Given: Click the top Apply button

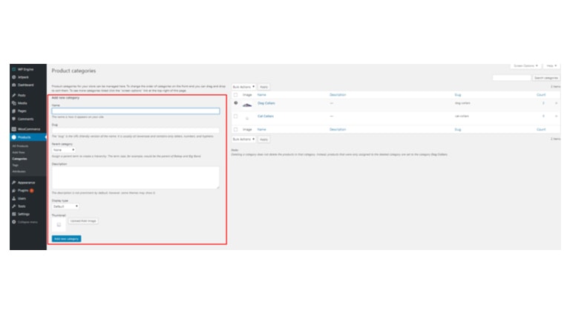Looking at the screenshot, I should [x=264, y=87].
